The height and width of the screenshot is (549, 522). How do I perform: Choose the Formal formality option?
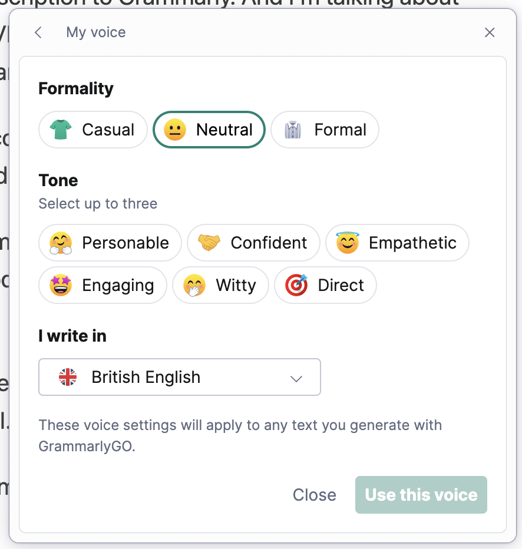(x=325, y=130)
